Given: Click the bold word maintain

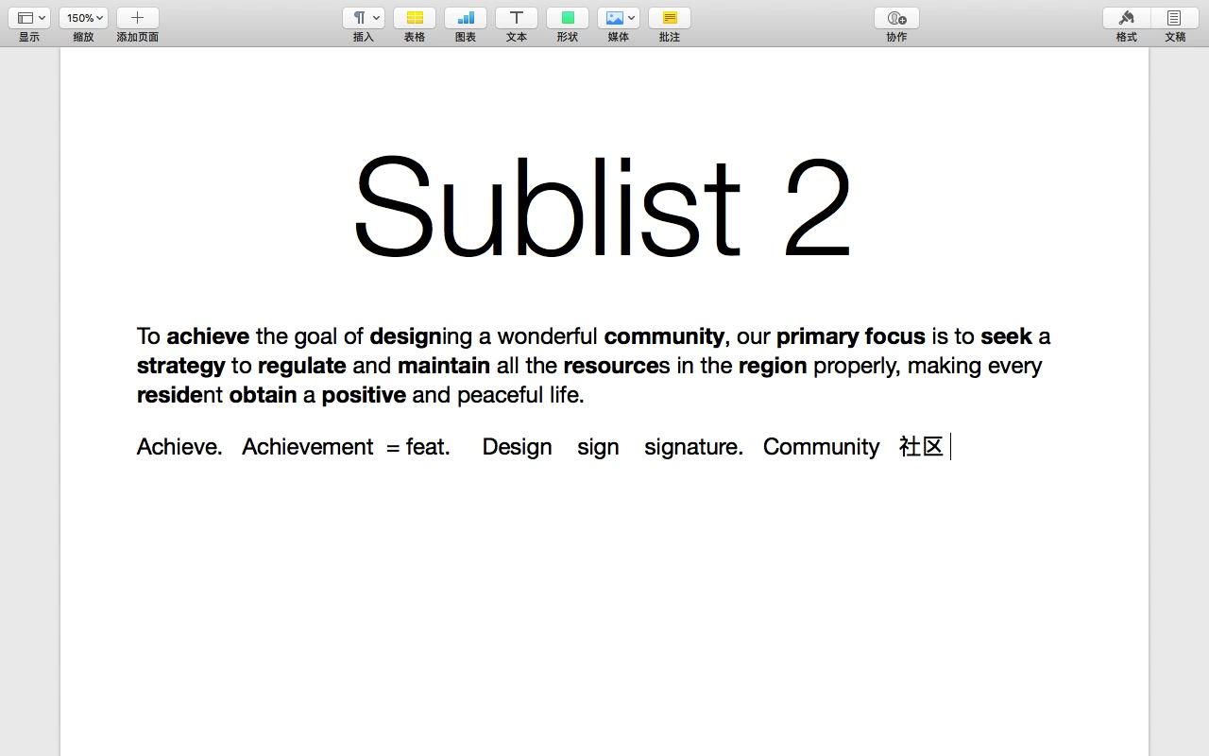Looking at the screenshot, I should 444,366.
